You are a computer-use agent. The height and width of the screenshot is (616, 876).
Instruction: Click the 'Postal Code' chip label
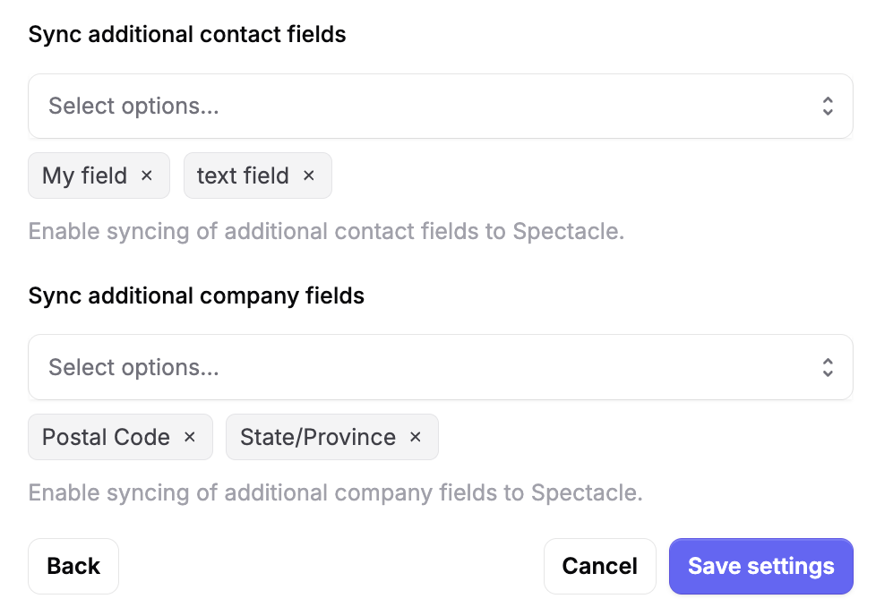point(106,437)
